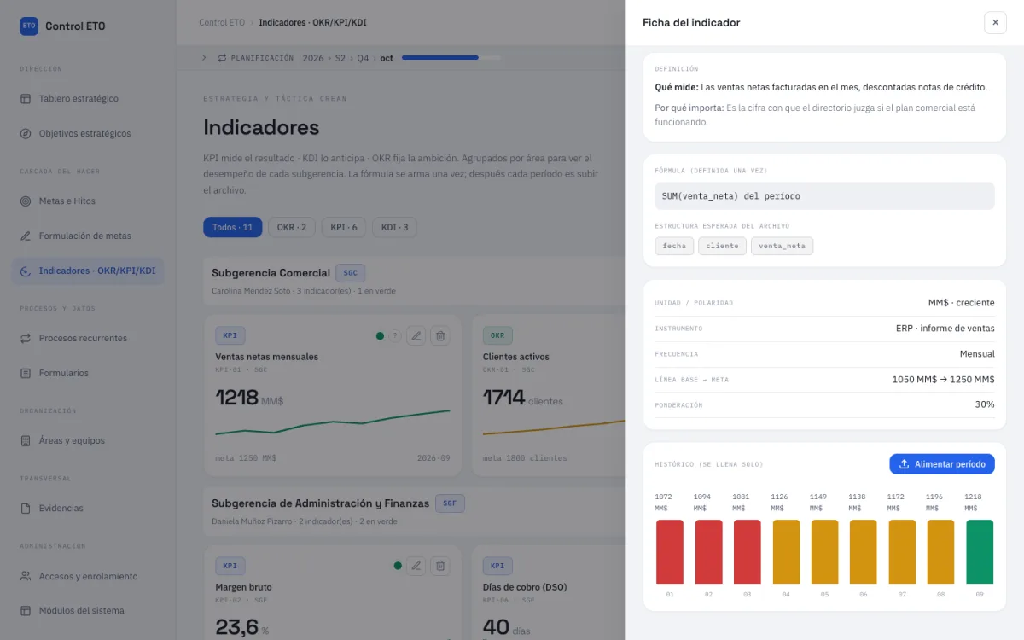Viewport: 1024px width, 640px height.
Task: Show only OKR · 2 indicators
Action: click(292, 228)
